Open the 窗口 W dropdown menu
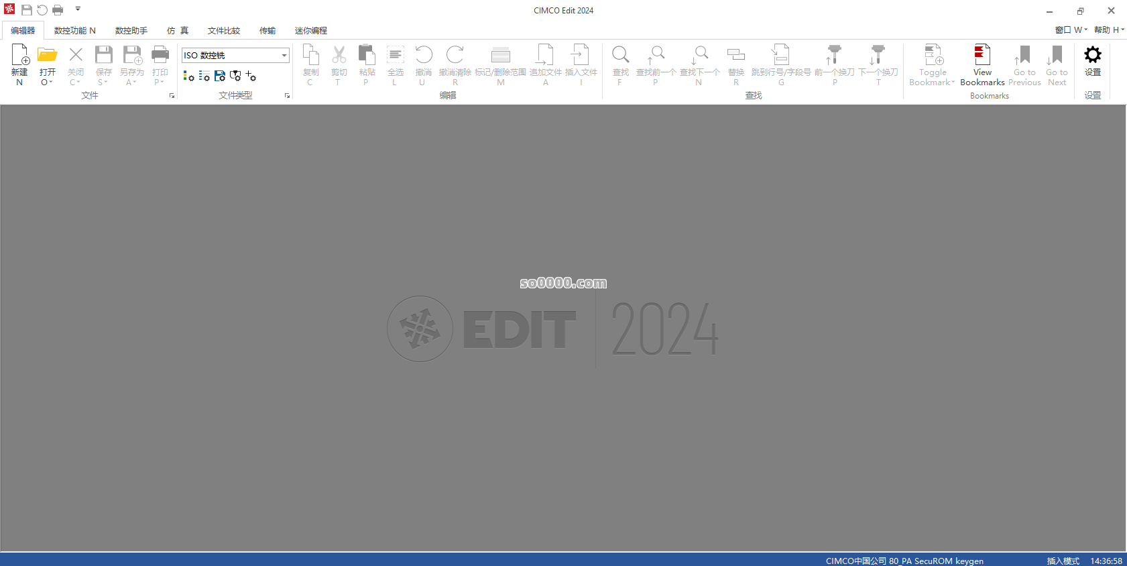The image size is (1127, 566). pos(1071,30)
